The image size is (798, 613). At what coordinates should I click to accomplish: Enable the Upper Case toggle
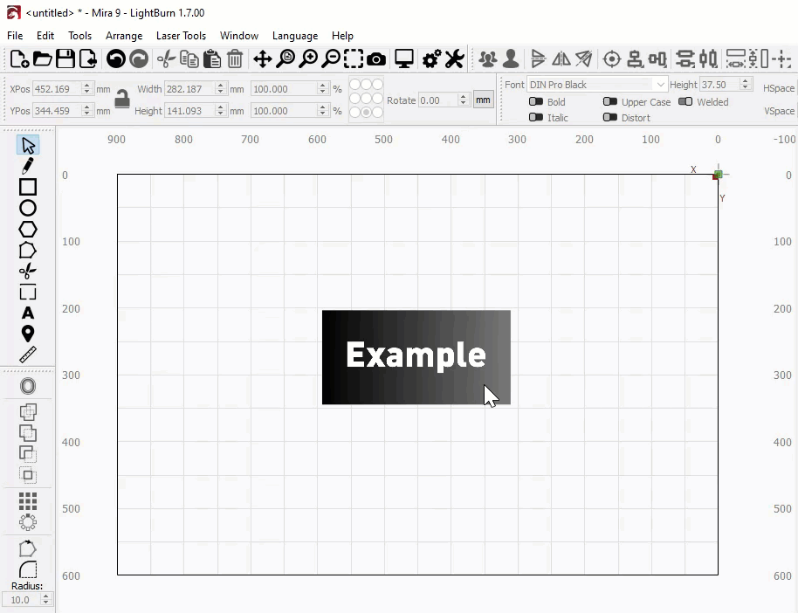coord(610,102)
